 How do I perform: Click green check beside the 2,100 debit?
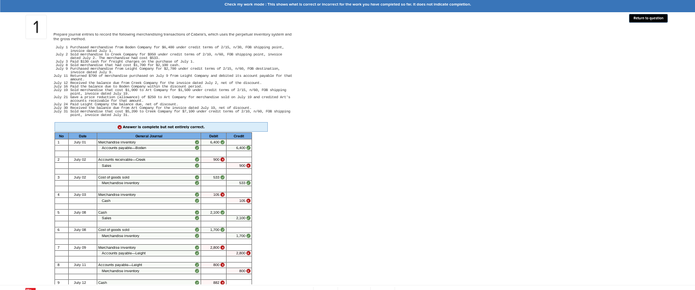(x=223, y=212)
